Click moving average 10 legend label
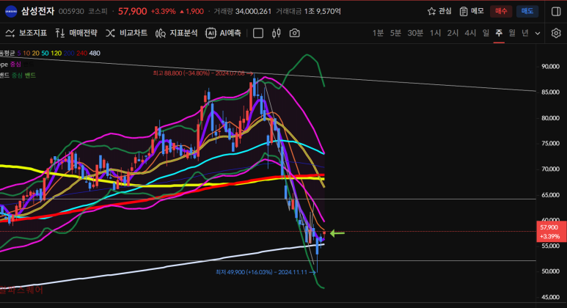 (x=26, y=53)
